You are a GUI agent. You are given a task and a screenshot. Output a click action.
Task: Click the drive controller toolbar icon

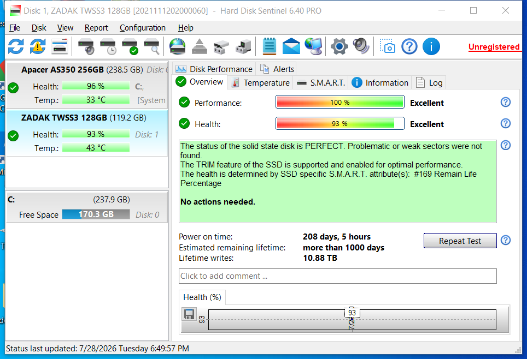[221, 46]
